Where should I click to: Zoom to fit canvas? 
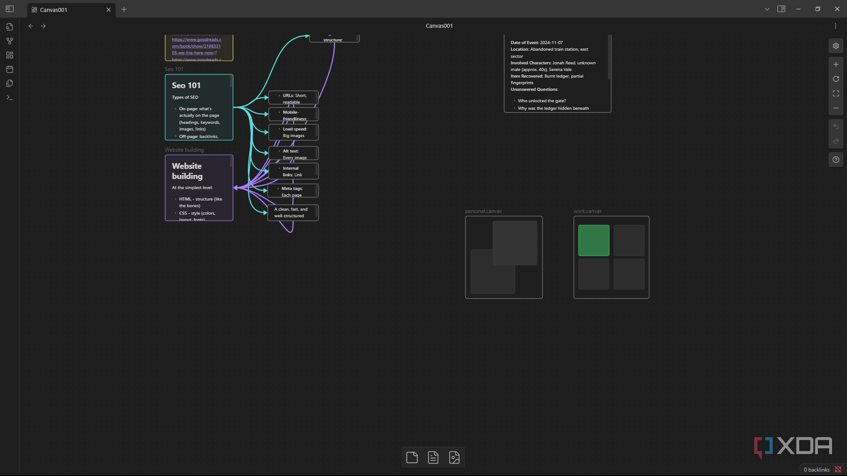click(836, 93)
